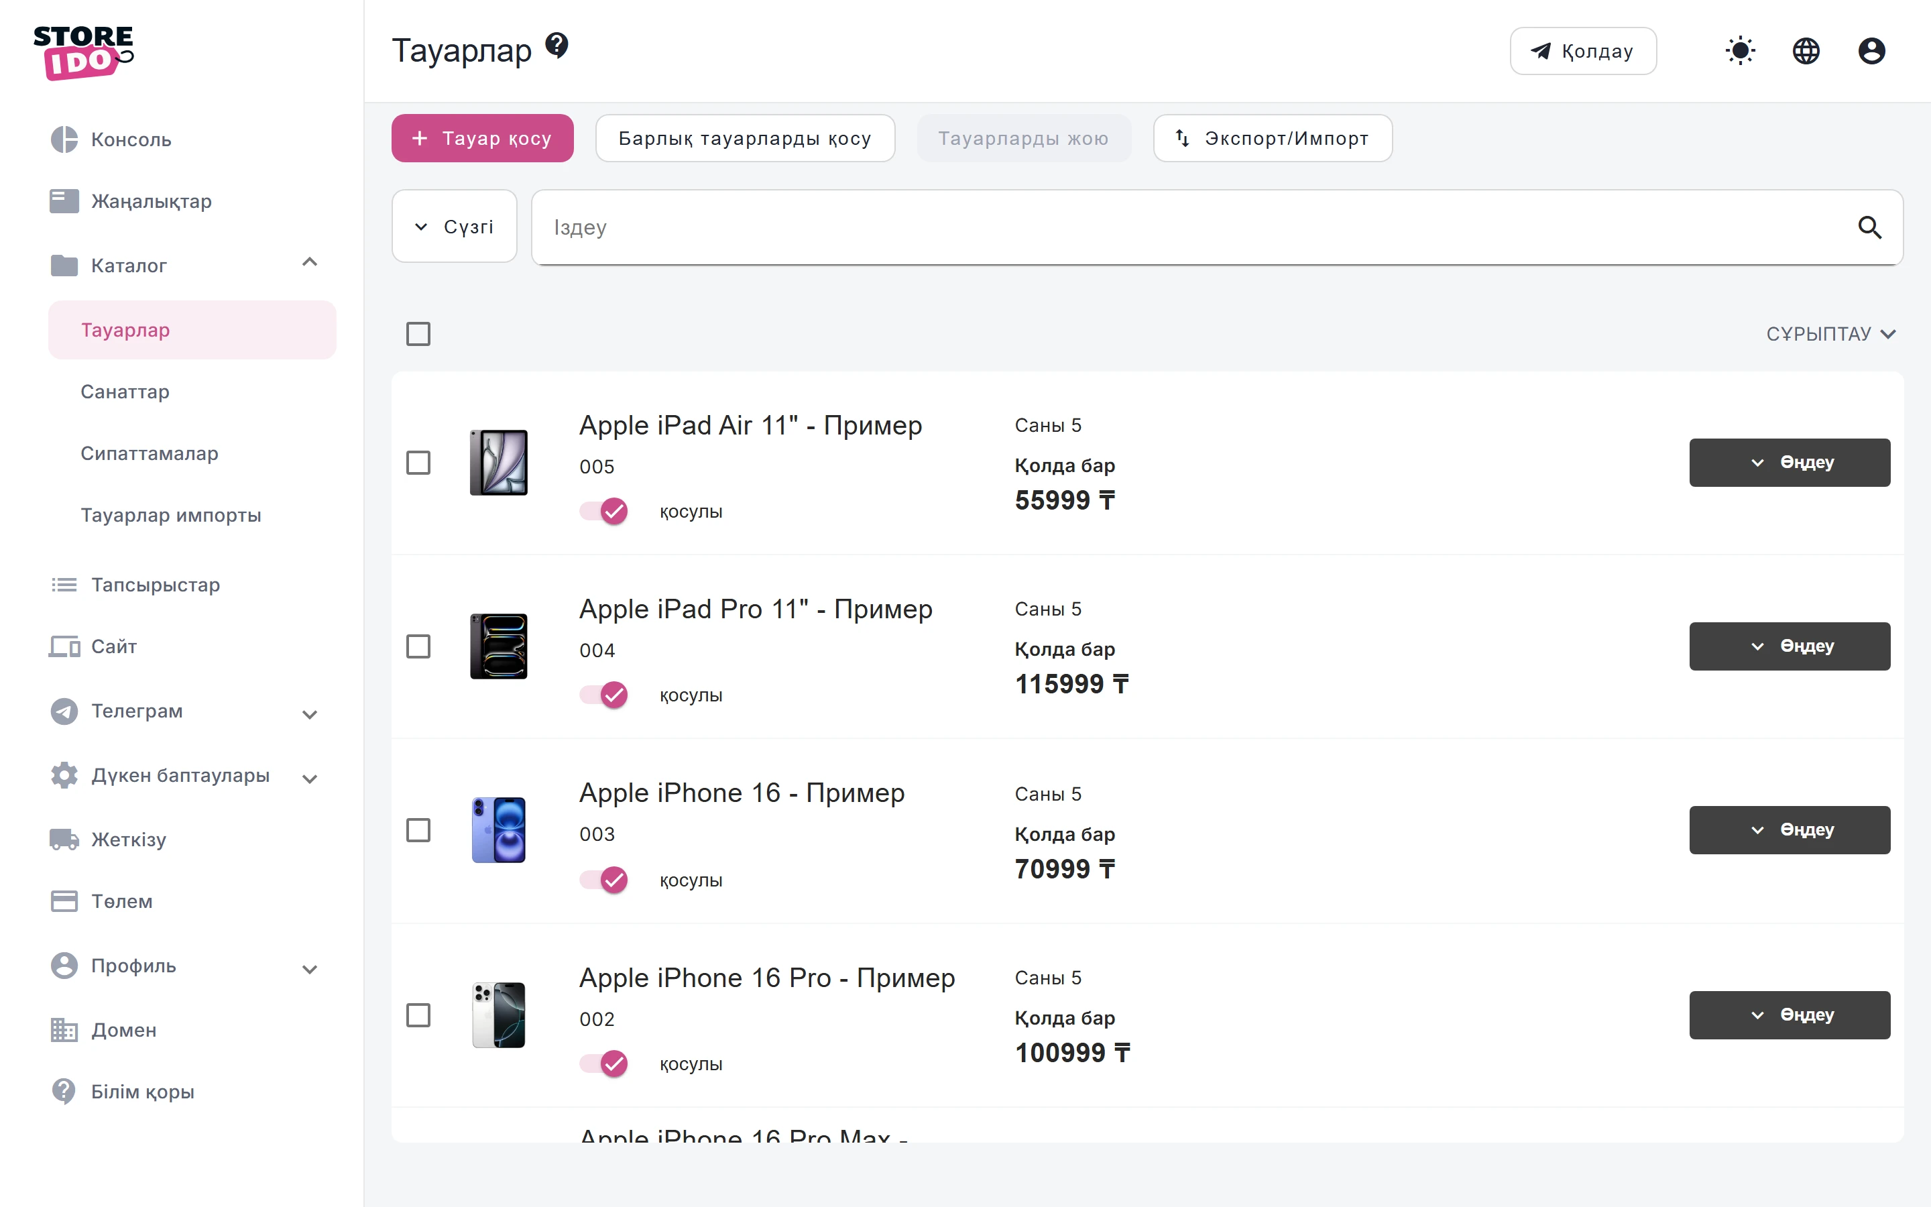Click the Тапсырыстар list icon
Viewport: 1931px width, 1207px height.
[x=64, y=585]
